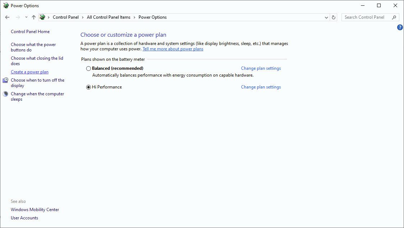Screen dimensions: 404x228
Task: Expand the address bar history dropdown
Action: click(326, 17)
